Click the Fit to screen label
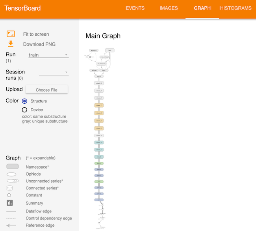 tap(36, 34)
